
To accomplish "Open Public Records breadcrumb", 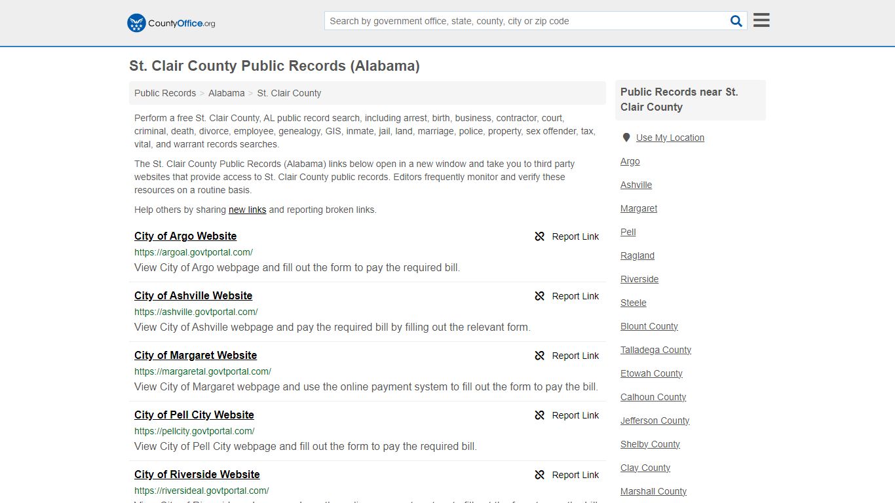I will [x=165, y=93].
